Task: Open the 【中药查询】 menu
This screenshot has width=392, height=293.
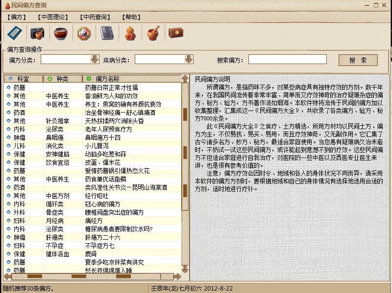Action: tap(94, 17)
